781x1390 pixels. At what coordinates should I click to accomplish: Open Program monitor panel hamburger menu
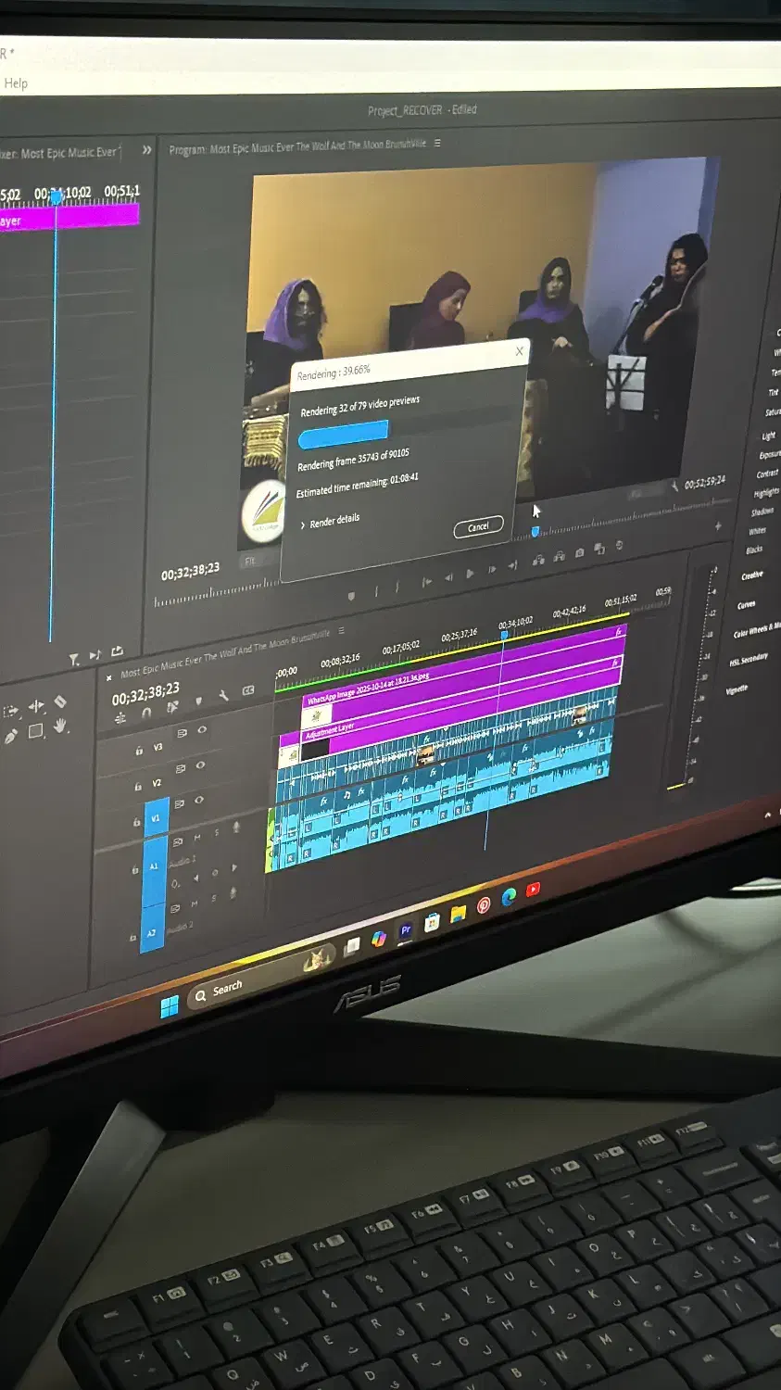437,144
